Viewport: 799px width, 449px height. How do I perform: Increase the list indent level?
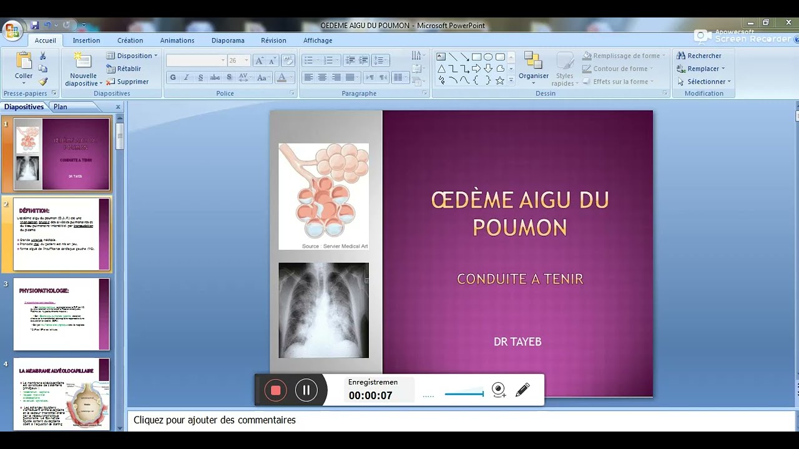(363, 60)
